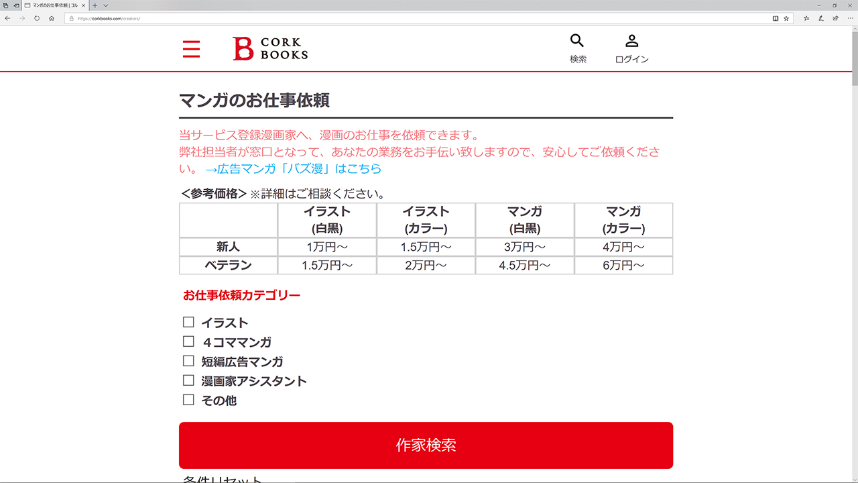The image size is (858, 483).
Task: Click the 新人 row header
Action: pos(229,247)
